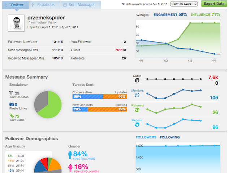The width and height of the screenshot is (229, 173).
Task: Click the przemekspider username heading
Action: coord(46,18)
